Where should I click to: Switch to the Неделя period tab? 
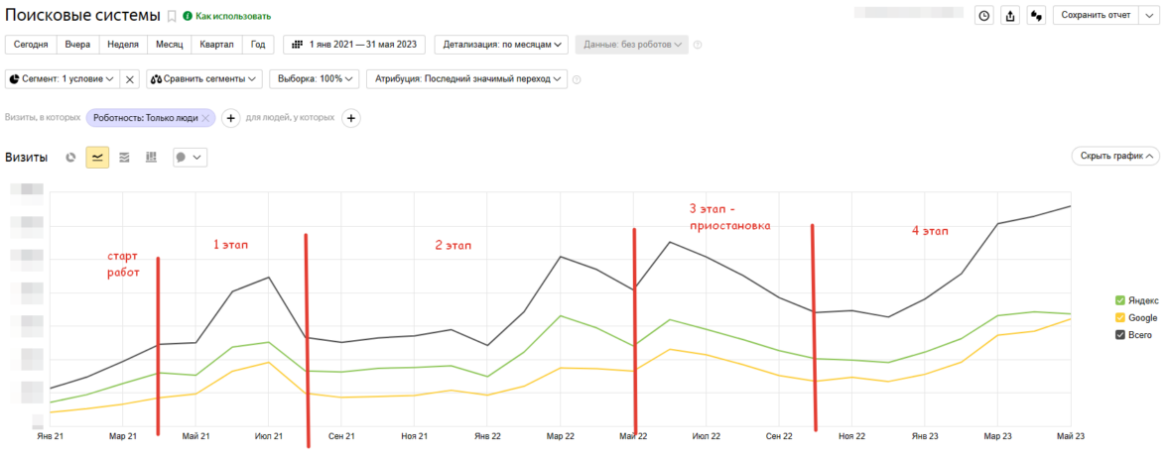click(x=123, y=45)
